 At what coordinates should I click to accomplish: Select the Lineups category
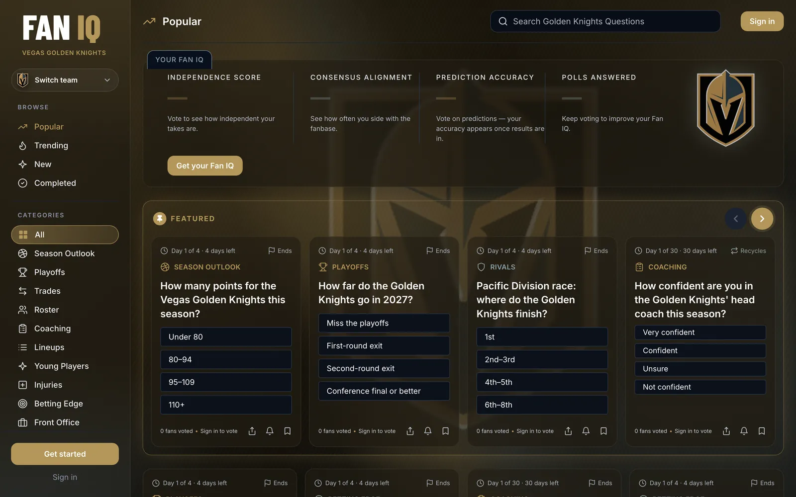65,347
